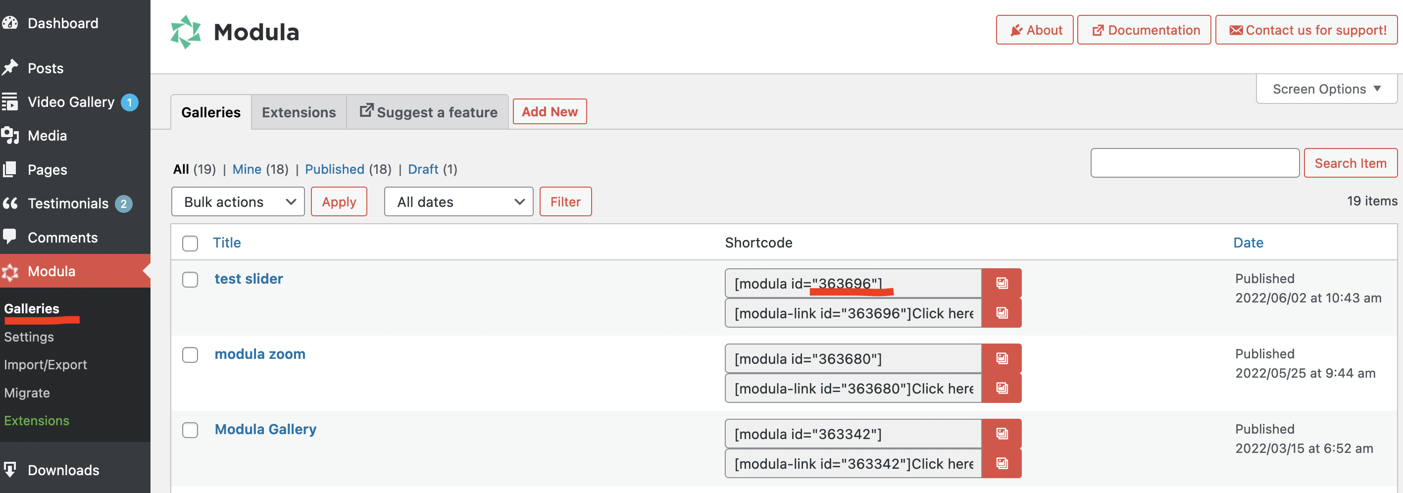Click the modula id="363680" shortcode field

coord(853,358)
